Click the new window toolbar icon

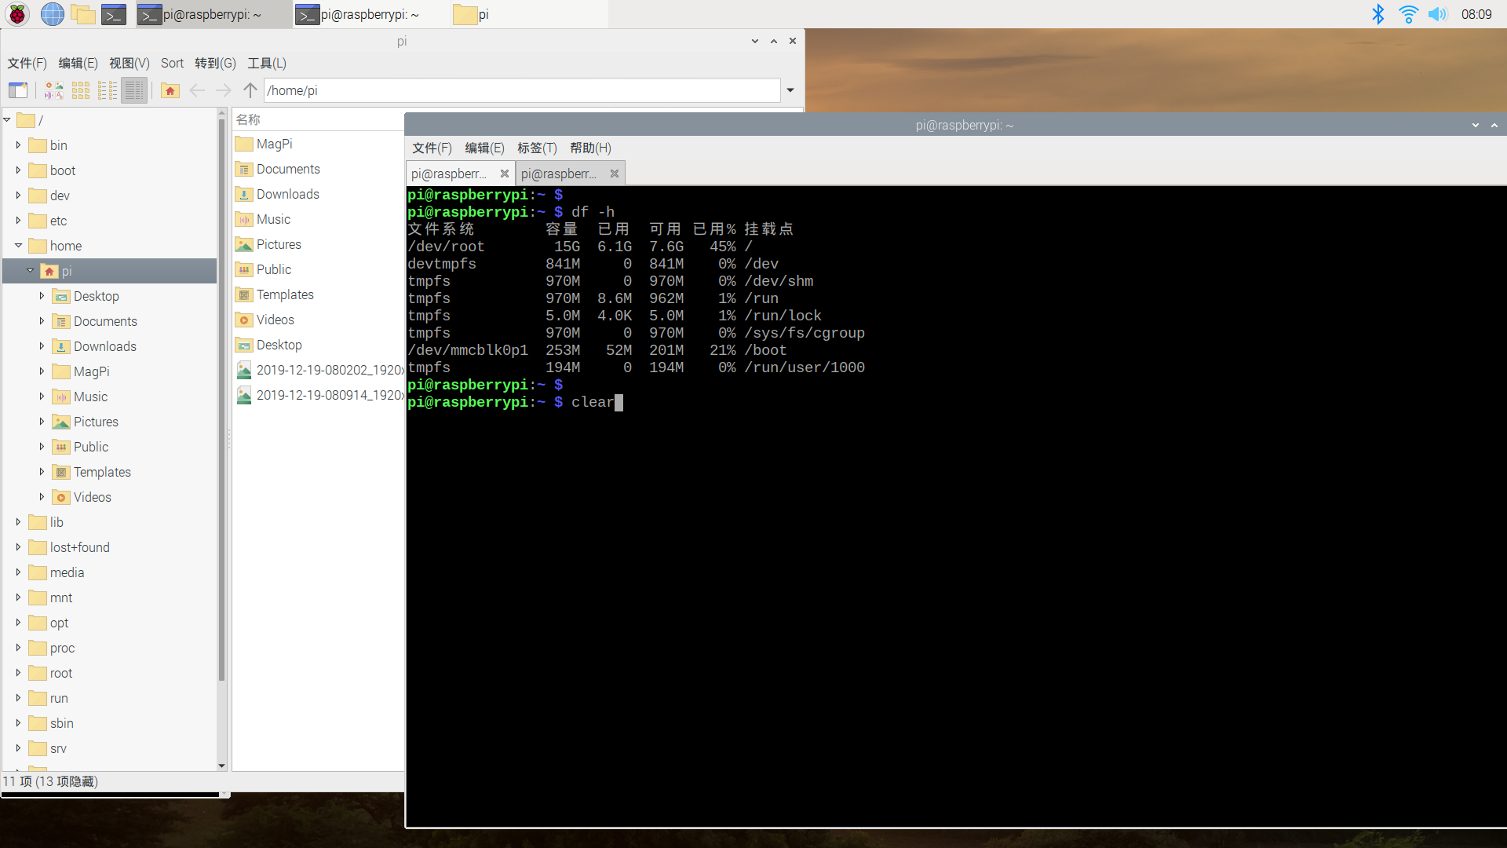click(18, 90)
